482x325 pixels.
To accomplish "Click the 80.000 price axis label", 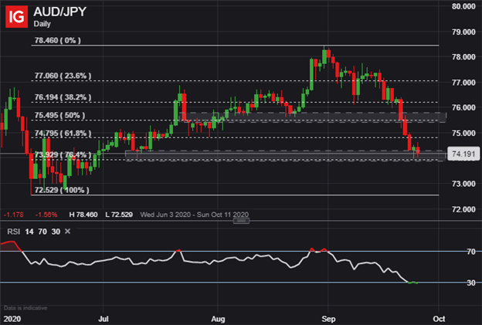I will pos(463,6).
